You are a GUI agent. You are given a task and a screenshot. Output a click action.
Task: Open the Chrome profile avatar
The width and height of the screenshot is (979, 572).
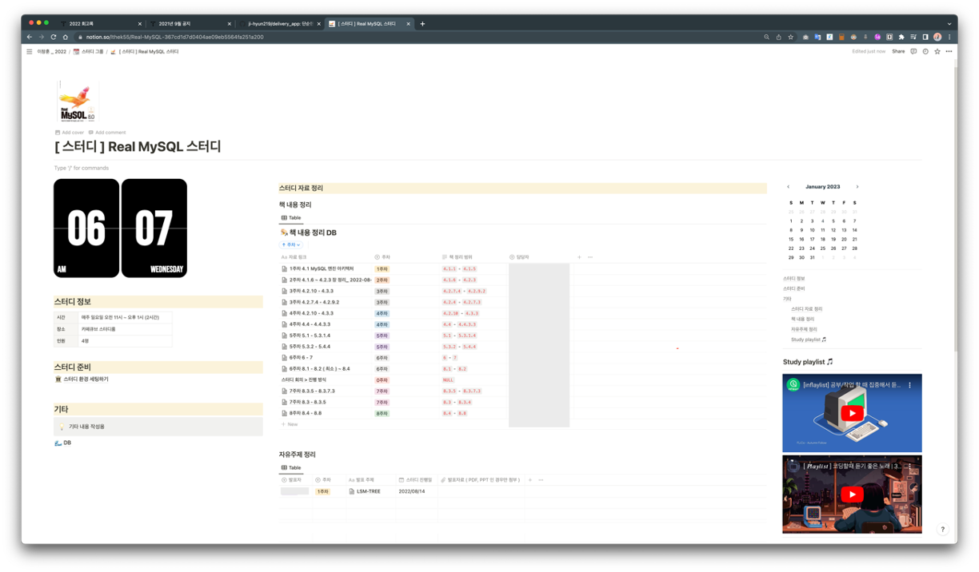[937, 37]
